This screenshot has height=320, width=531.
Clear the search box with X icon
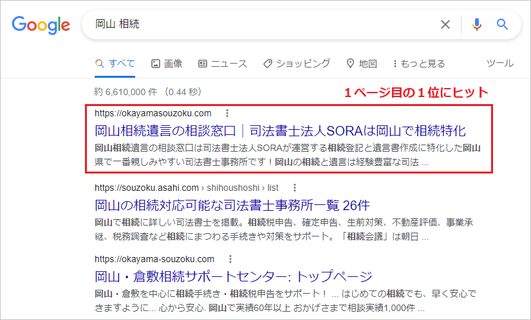point(445,24)
